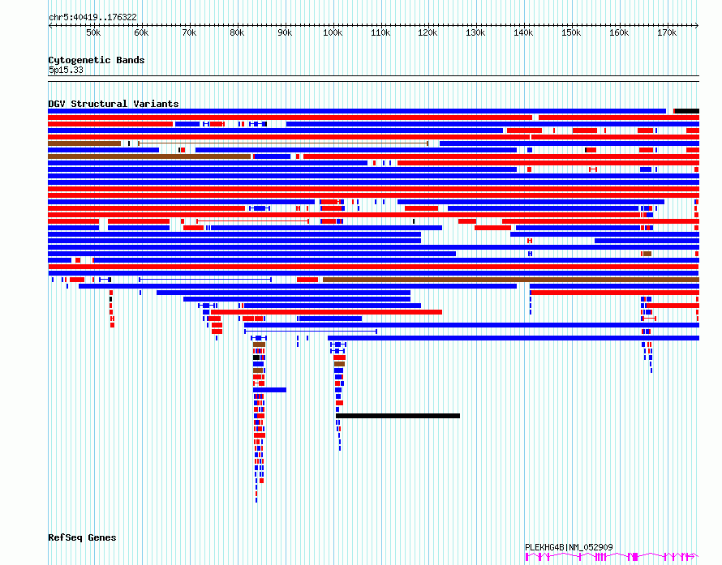Click the 140k ruler label
Viewport: 722px width, 565px height.
tap(523, 32)
